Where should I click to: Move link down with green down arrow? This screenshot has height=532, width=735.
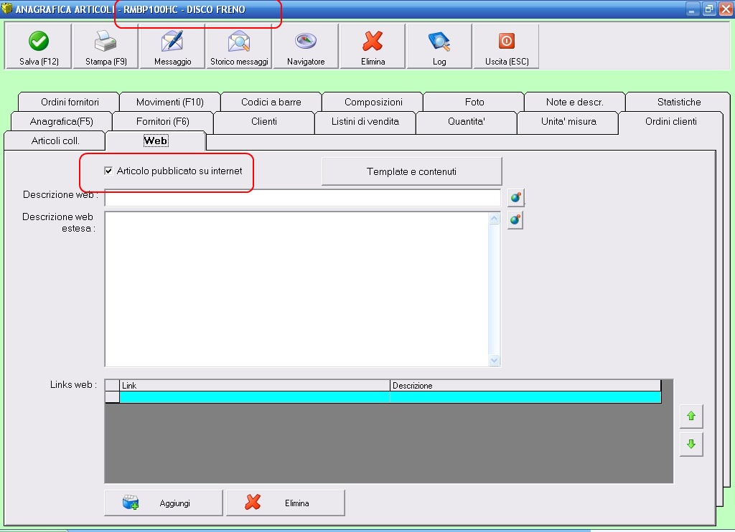click(x=691, y=444)
